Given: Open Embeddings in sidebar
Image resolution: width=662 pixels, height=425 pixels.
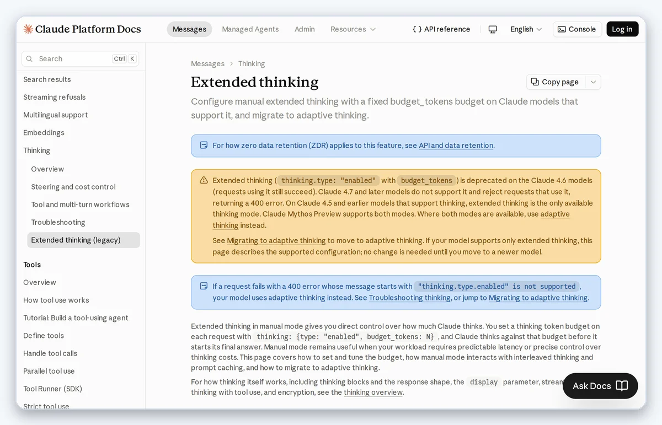Looking at the screenshot, I should 44,132.
